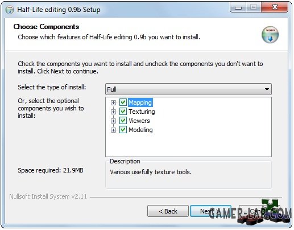Expand the Mapping tree node

pos(113,102)
